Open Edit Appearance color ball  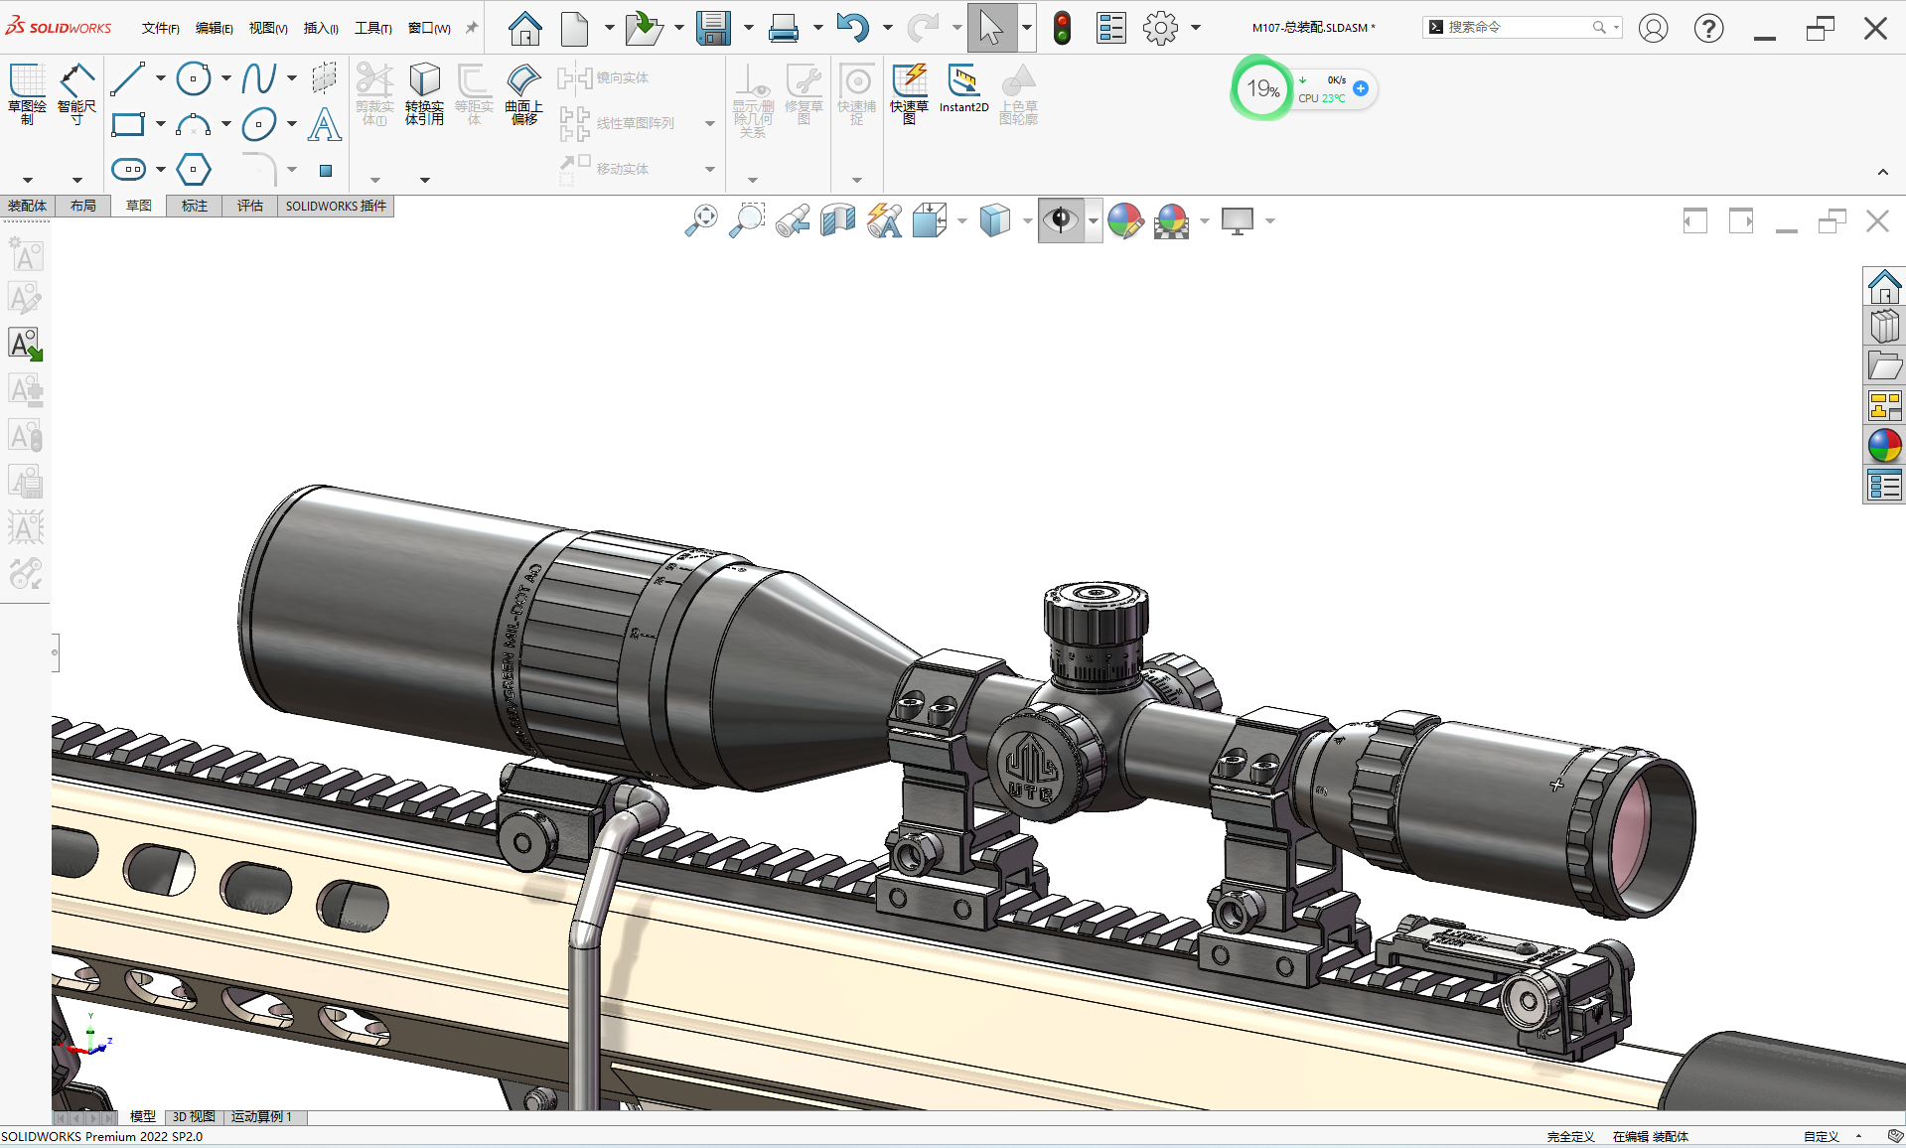(x=1125, y=220)
